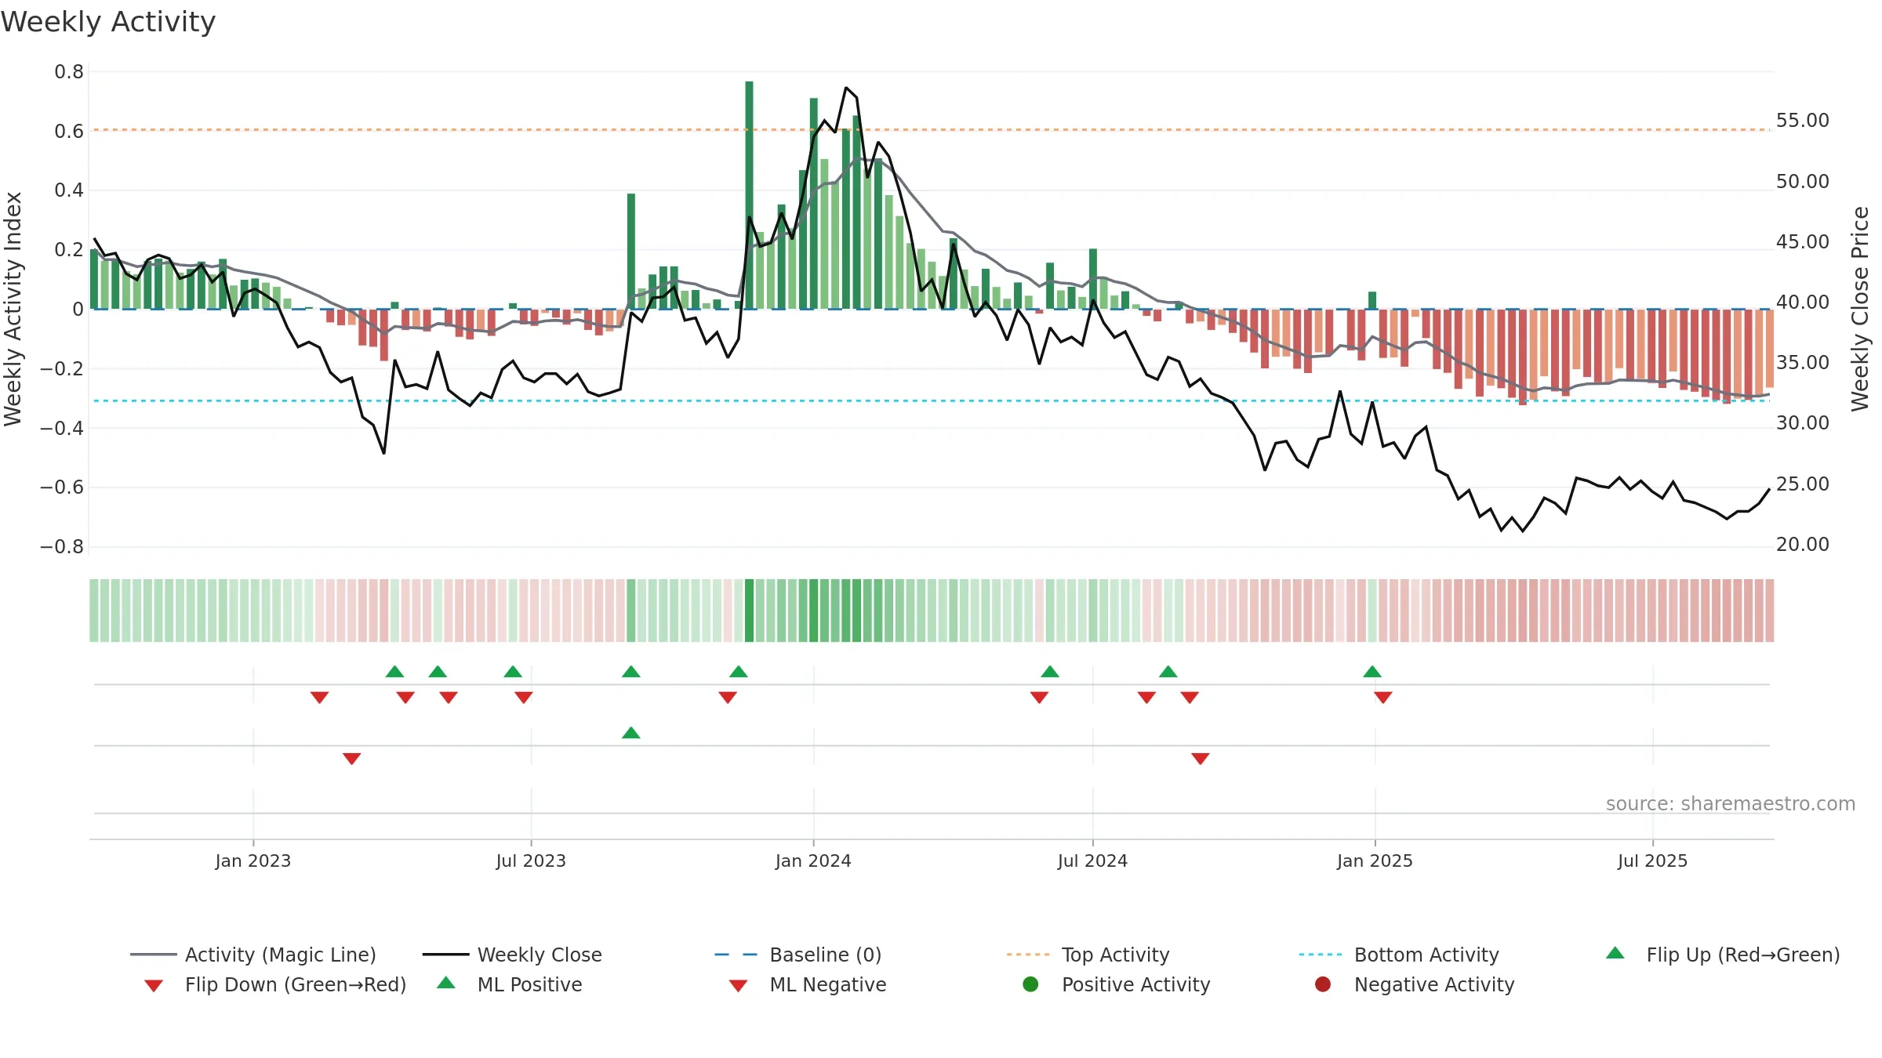Click the 0.6 left axis label
Screen dimensions: 1882x1058
(69, 131)
